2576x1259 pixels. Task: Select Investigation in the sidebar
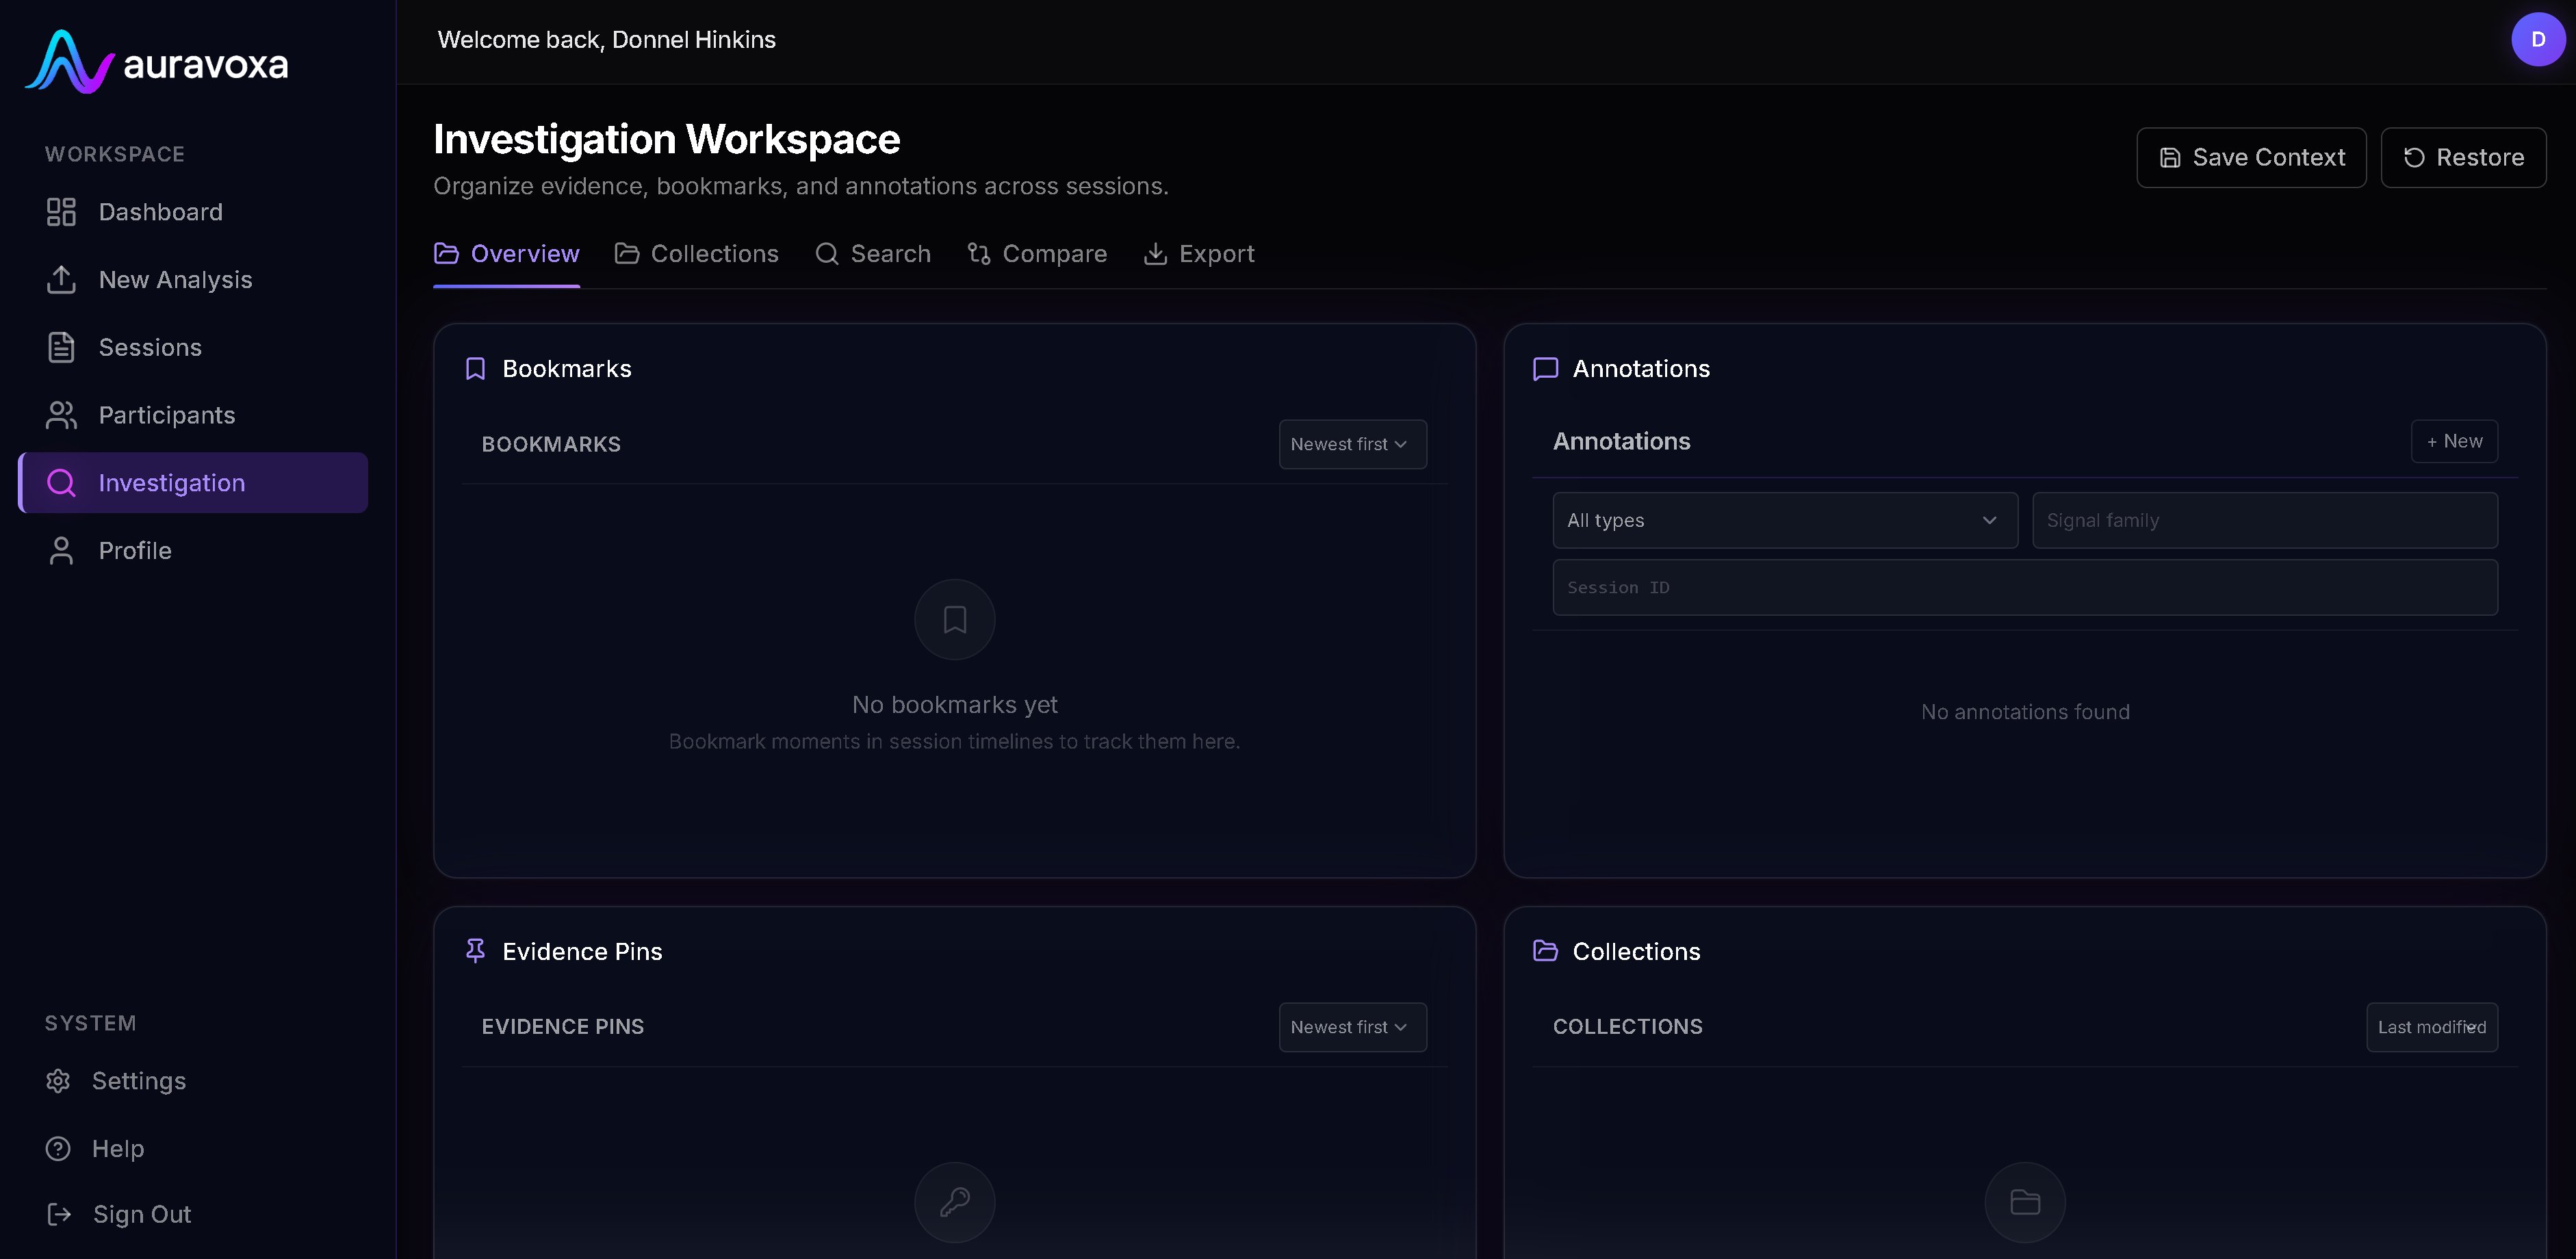tap(194, 483)
